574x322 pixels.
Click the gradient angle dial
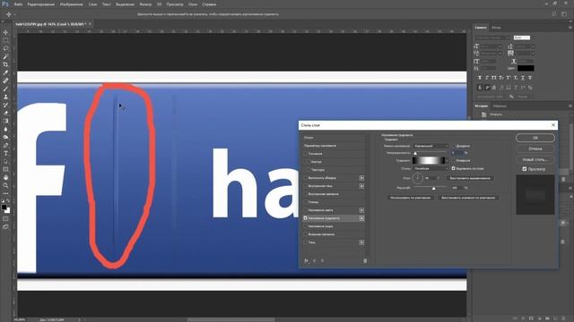click(417, 178)
